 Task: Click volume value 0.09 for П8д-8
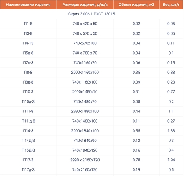[x=136, y=82]
